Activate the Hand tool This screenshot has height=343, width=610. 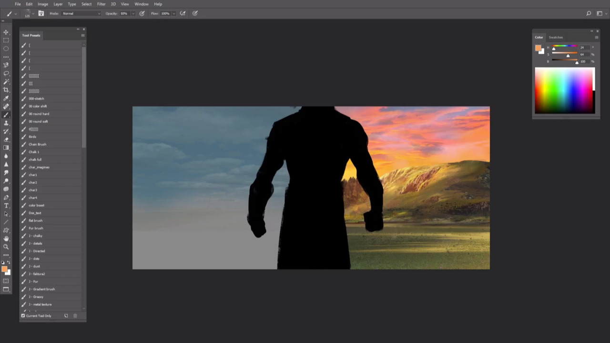(6, 238)
